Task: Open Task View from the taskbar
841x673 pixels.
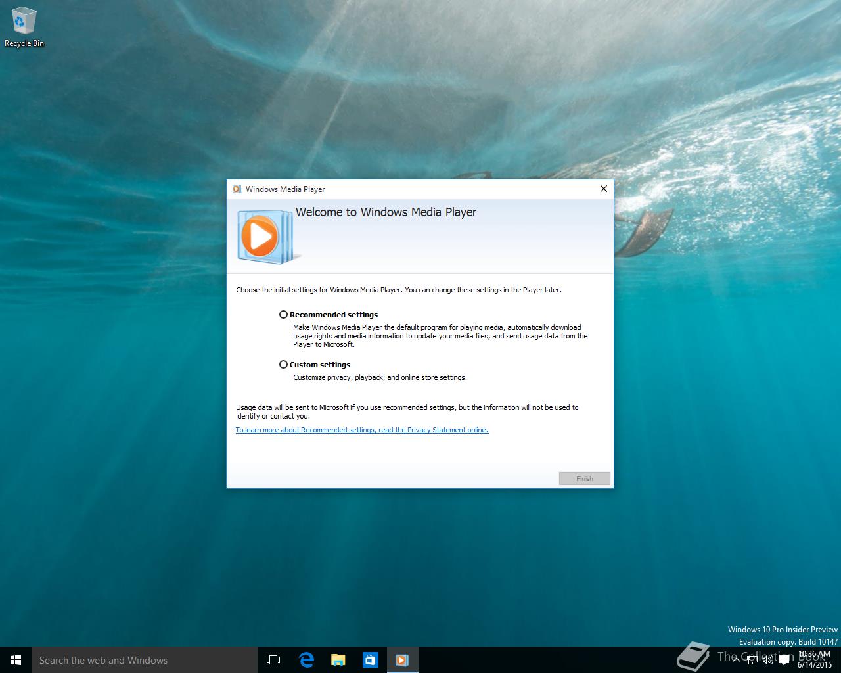Action: [x=273, y=660]
